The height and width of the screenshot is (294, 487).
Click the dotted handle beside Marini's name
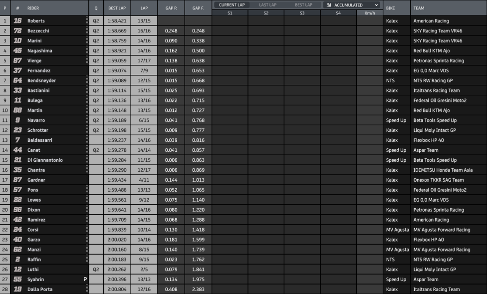pyautogui.click(x=87, y=41)
